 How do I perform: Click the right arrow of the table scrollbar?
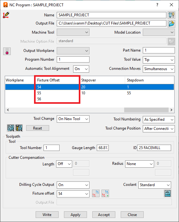(x=171, y=110)
